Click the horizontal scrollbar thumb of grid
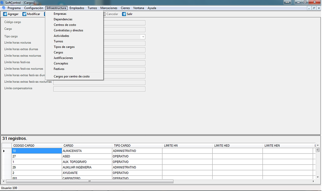 89,181
